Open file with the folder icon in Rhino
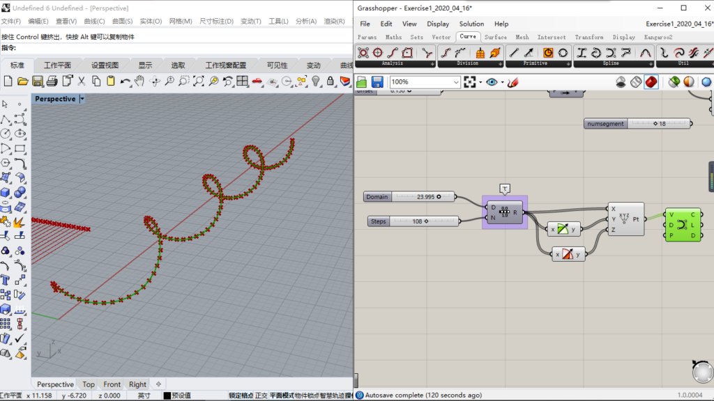 23,81
